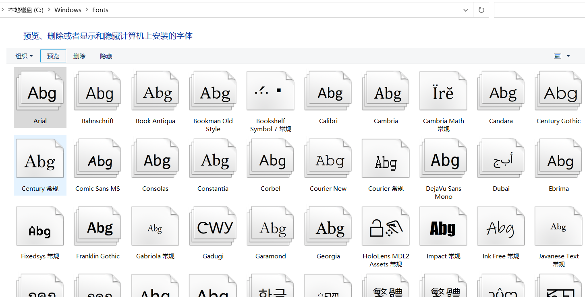
Task: Select the Georgia font icon
Action: click(328, 226)
